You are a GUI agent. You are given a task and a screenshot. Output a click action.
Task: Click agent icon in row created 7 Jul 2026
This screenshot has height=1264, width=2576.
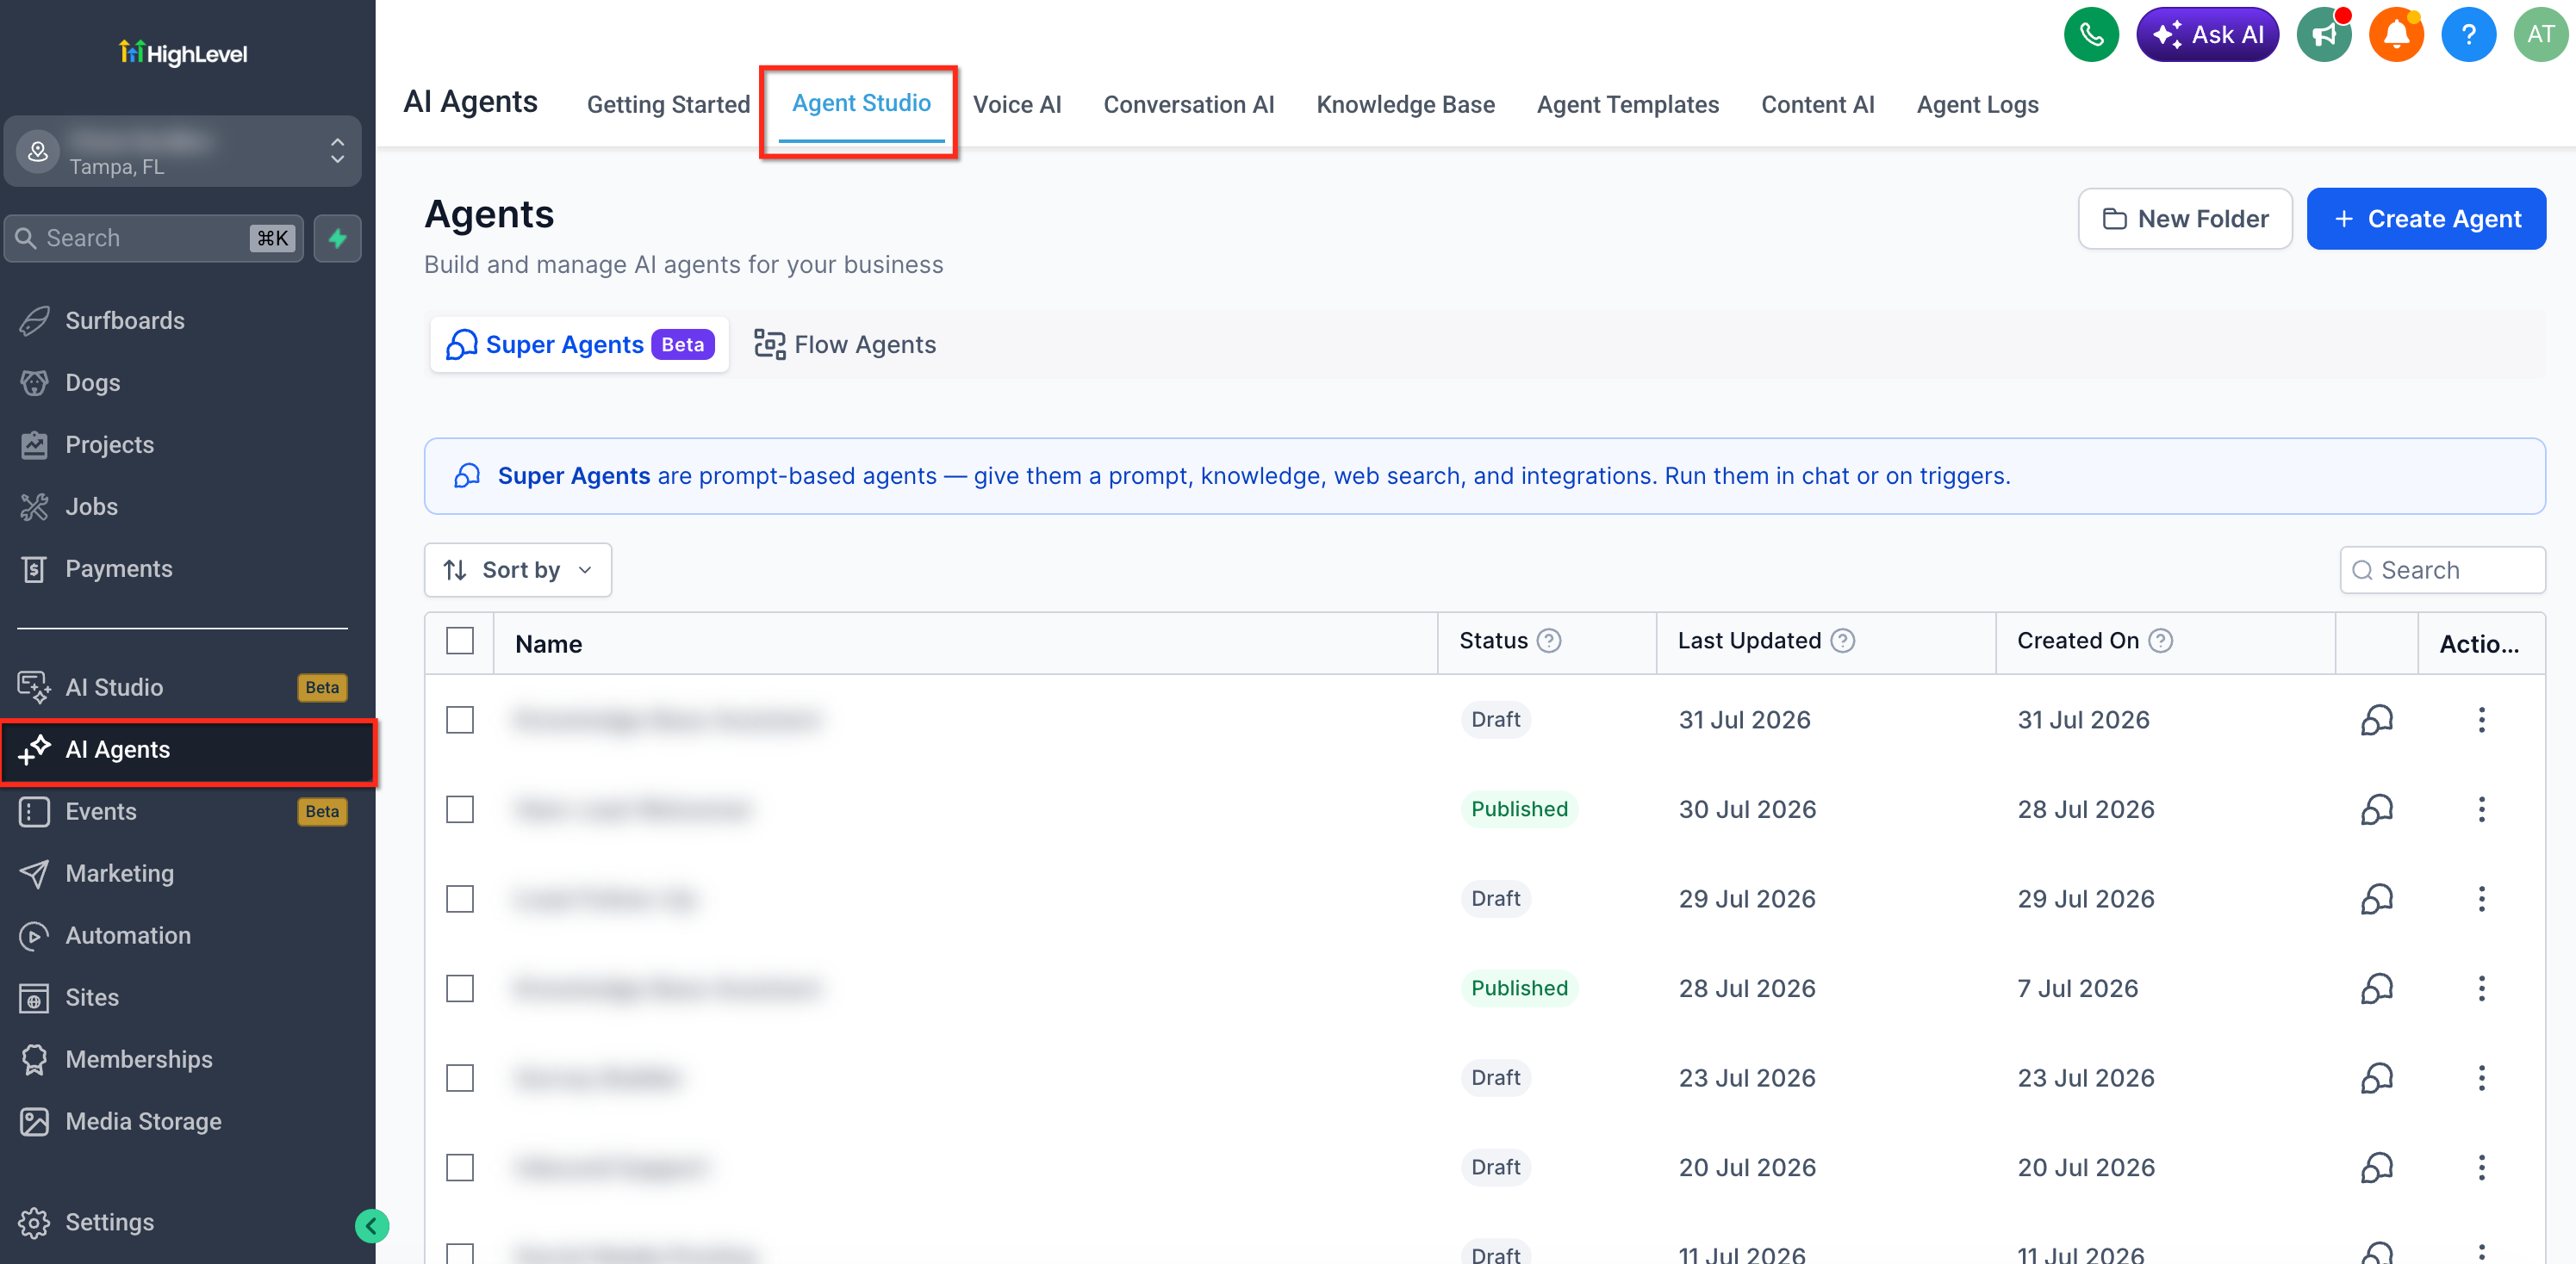tap(2377, 988)
